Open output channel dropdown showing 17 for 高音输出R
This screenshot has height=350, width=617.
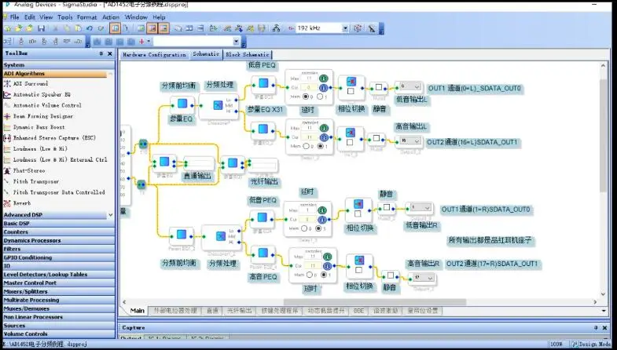424,278
